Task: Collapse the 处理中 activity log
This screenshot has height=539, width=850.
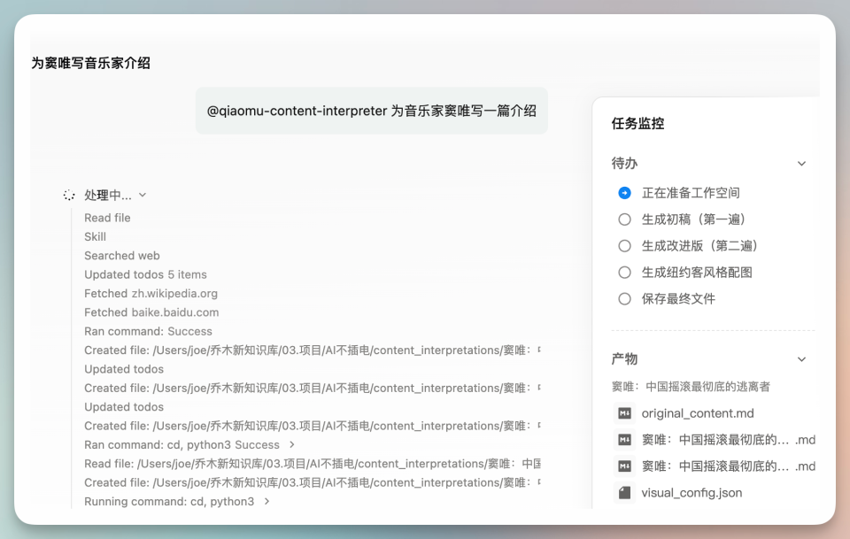Action: tap(143, 195)
